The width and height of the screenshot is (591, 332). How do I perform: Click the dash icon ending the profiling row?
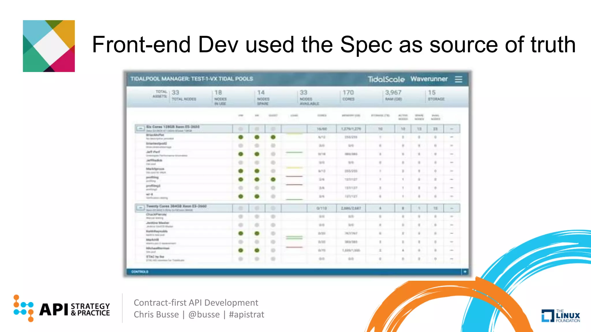(452, 180)
